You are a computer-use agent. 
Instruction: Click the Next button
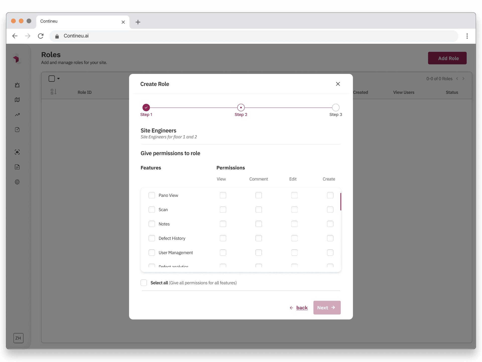click(x=327, y=308)
